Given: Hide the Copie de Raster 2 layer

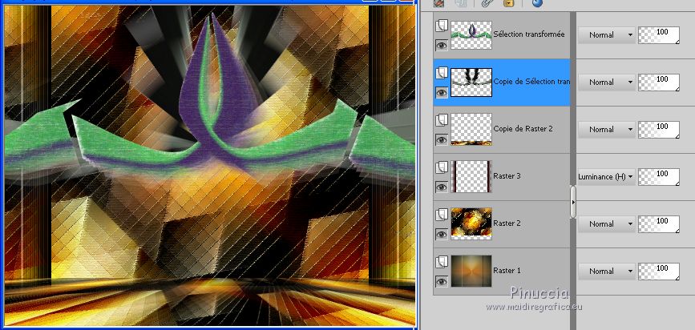Looking at the screenshot, I should (x=442, y=139).
